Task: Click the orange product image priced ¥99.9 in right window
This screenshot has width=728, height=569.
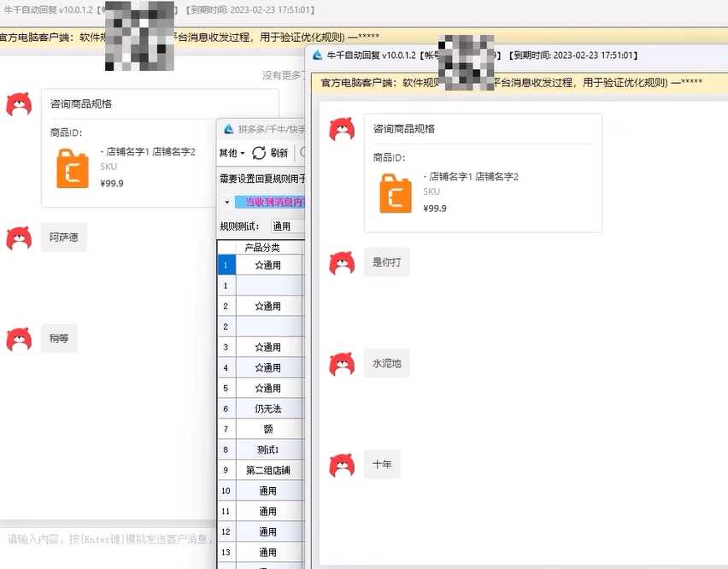Action: 396,192
